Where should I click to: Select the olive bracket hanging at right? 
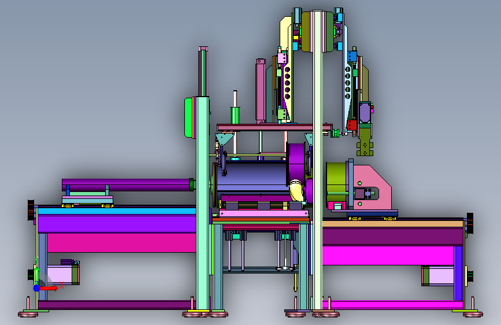365,139
